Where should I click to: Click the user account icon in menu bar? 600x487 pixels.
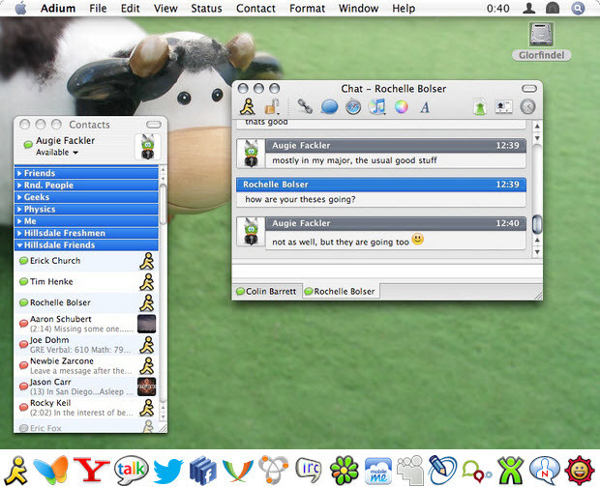(528, 8)
